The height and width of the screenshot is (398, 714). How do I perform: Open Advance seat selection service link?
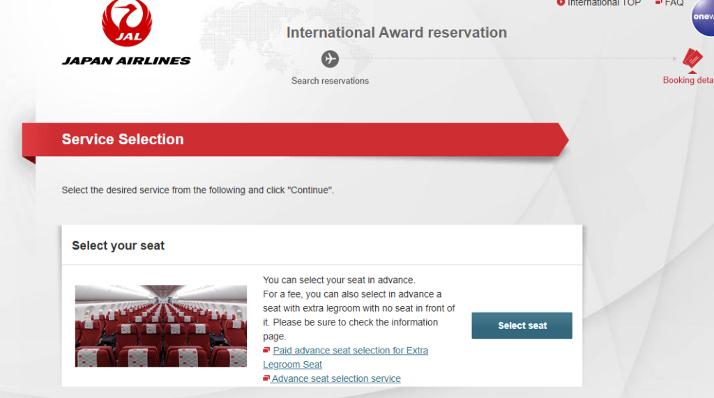[x=336, y=378]
